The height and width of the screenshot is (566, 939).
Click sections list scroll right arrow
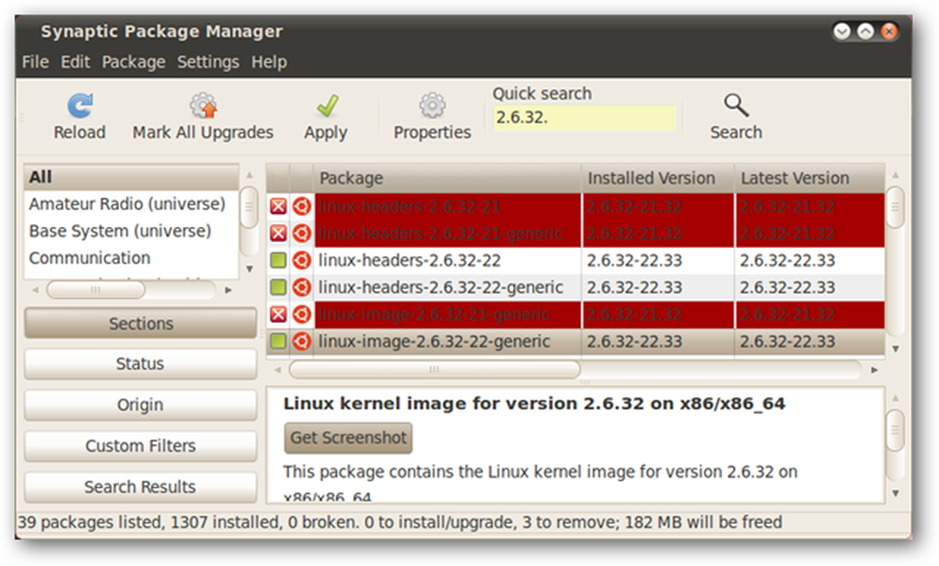228,290
